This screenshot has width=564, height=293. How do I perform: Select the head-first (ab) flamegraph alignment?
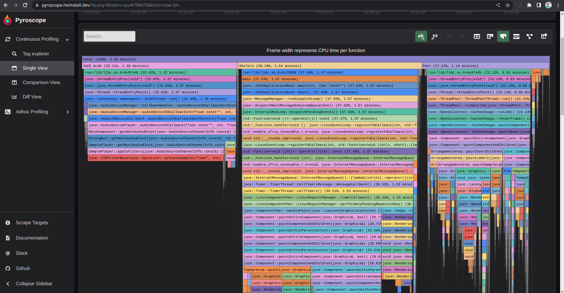click(x=421, y=36)
